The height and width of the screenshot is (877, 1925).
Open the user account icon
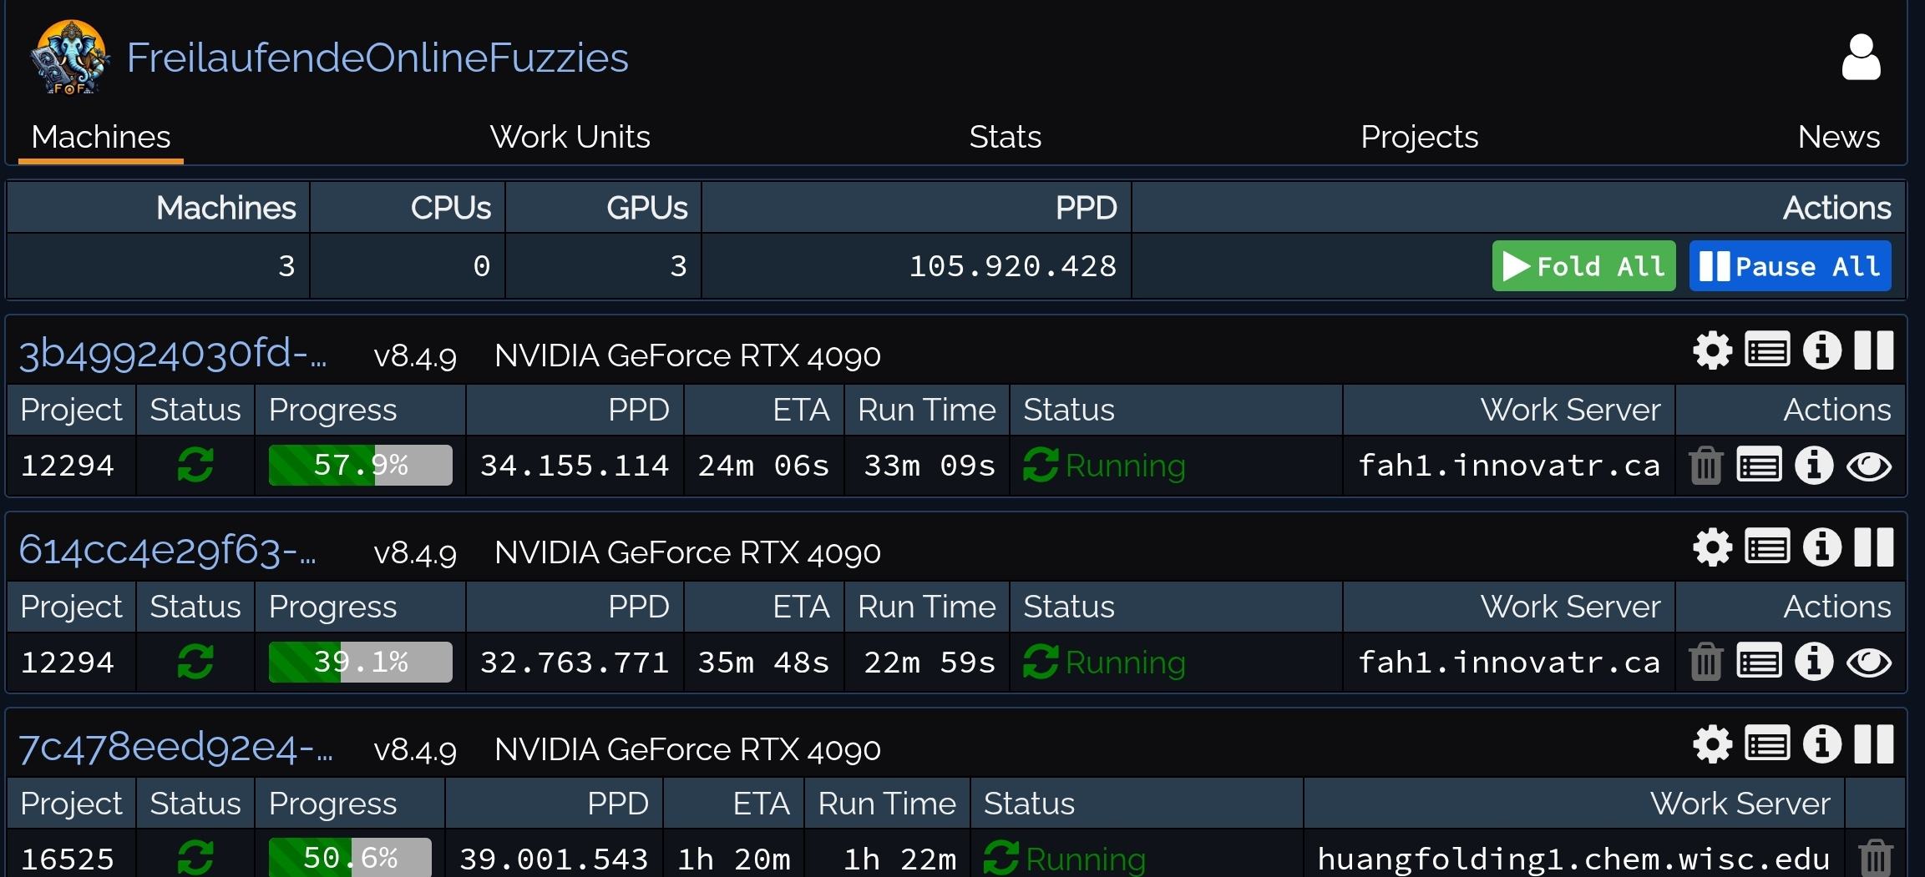tap(1861, 58)
